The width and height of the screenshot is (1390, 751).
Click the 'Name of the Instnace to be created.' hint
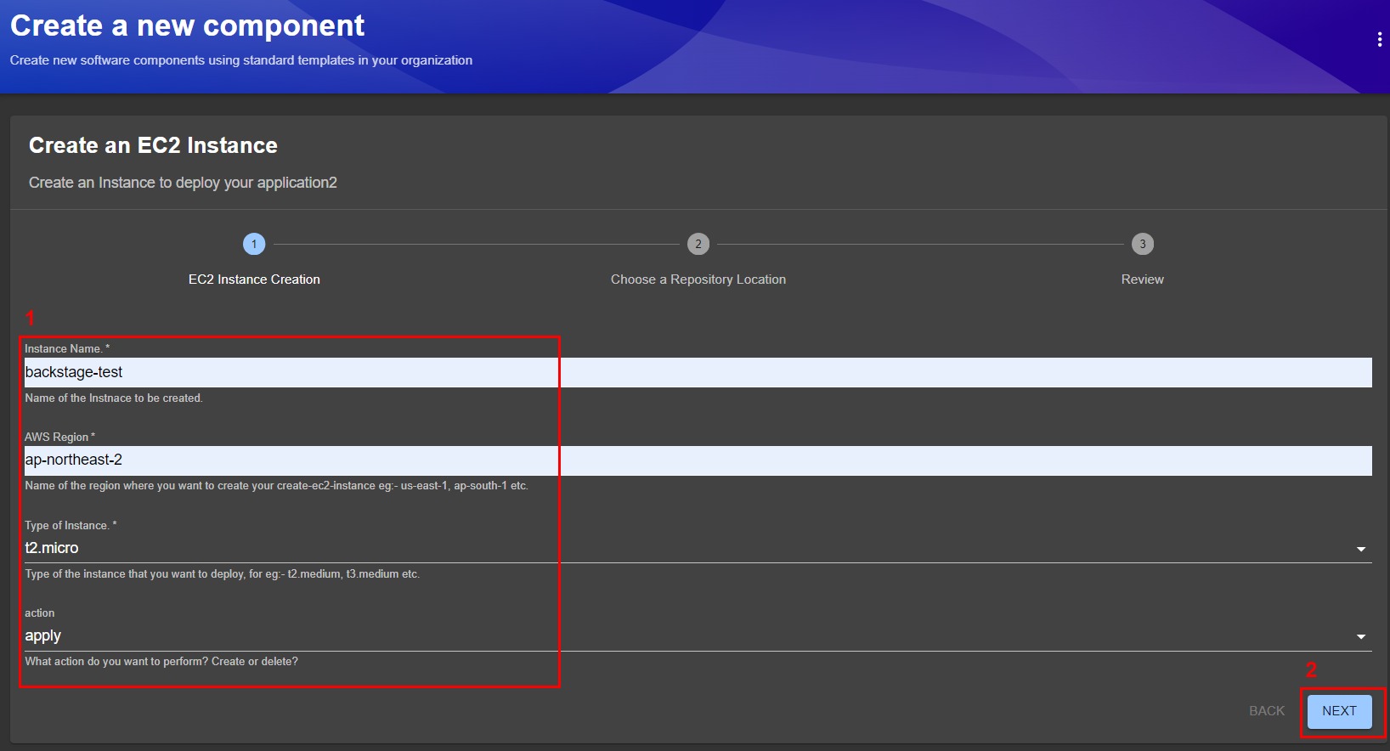[x=114, y=398]
